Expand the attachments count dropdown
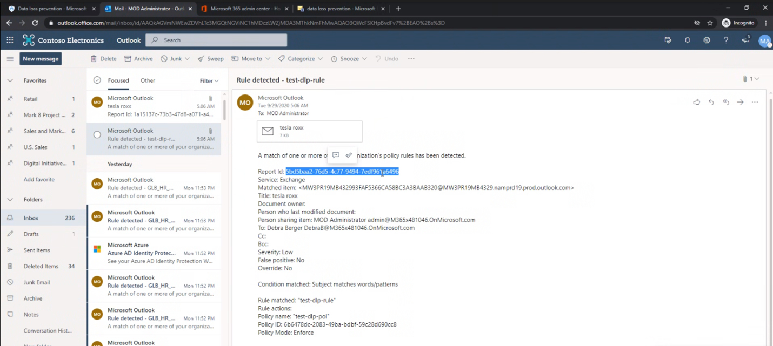Viewport: 773px width, 346px height. (x=751, y=79)
